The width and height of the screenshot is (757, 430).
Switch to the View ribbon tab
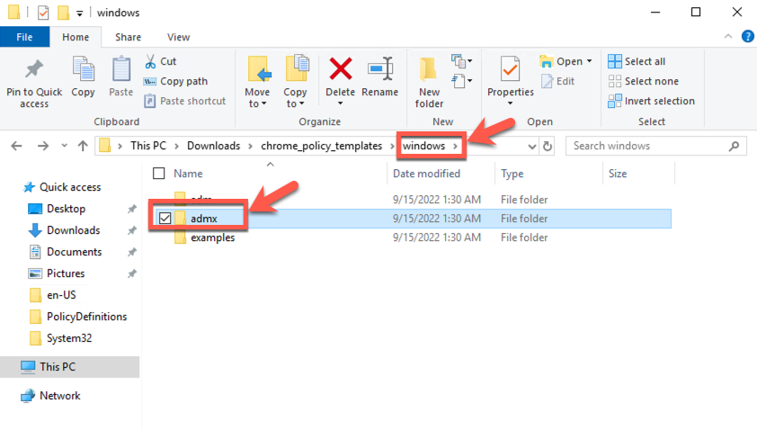click(x=178, y=37)
